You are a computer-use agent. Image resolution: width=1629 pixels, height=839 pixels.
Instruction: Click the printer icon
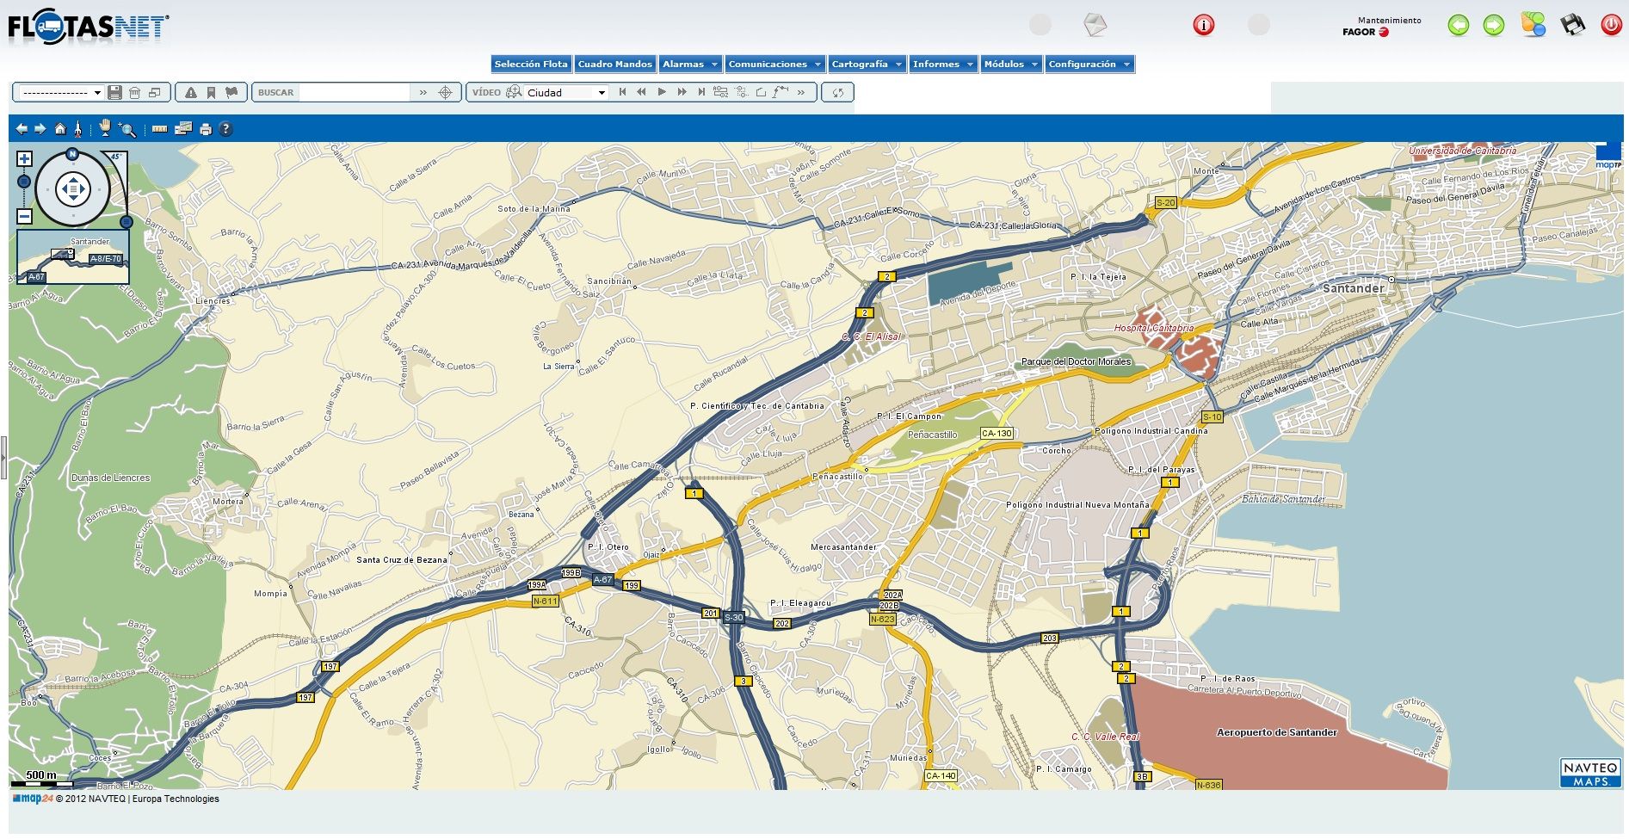206,129
